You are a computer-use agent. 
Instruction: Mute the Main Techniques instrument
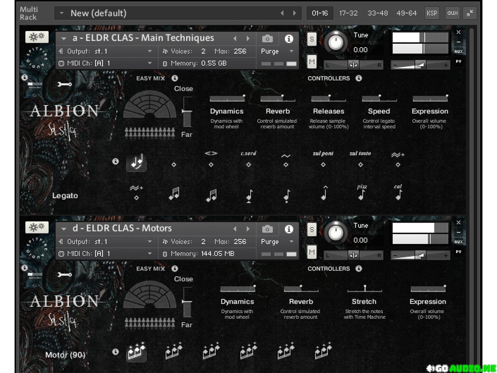coord(312,62)
